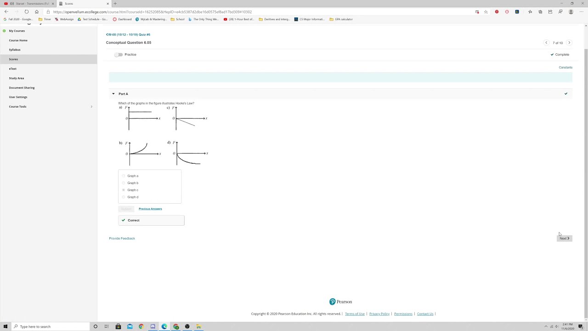Go to the previous question with the left arrow beside 7 of 10
This screenshot has height=331, width=588.
[546, 43]
